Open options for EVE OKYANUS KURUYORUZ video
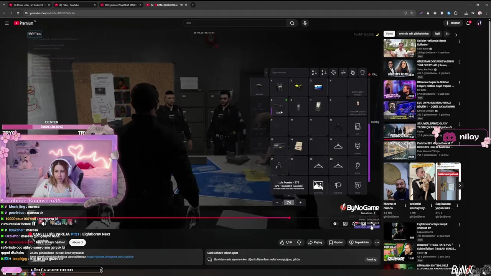 point(459,103)
